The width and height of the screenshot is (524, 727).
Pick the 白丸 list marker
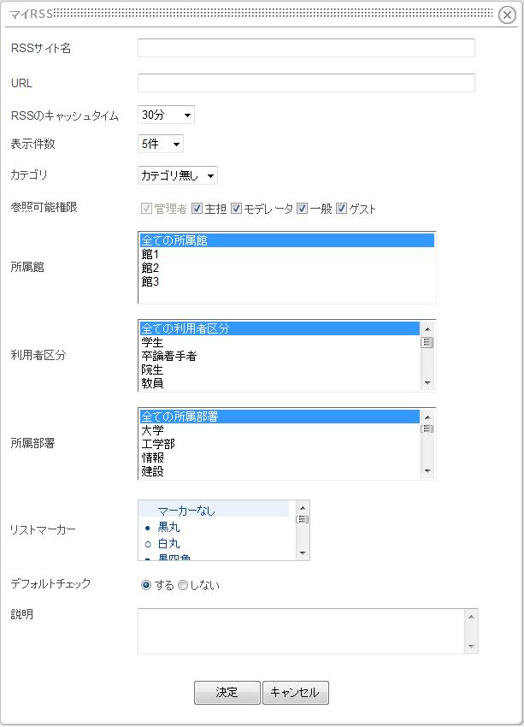pos(214,543)
